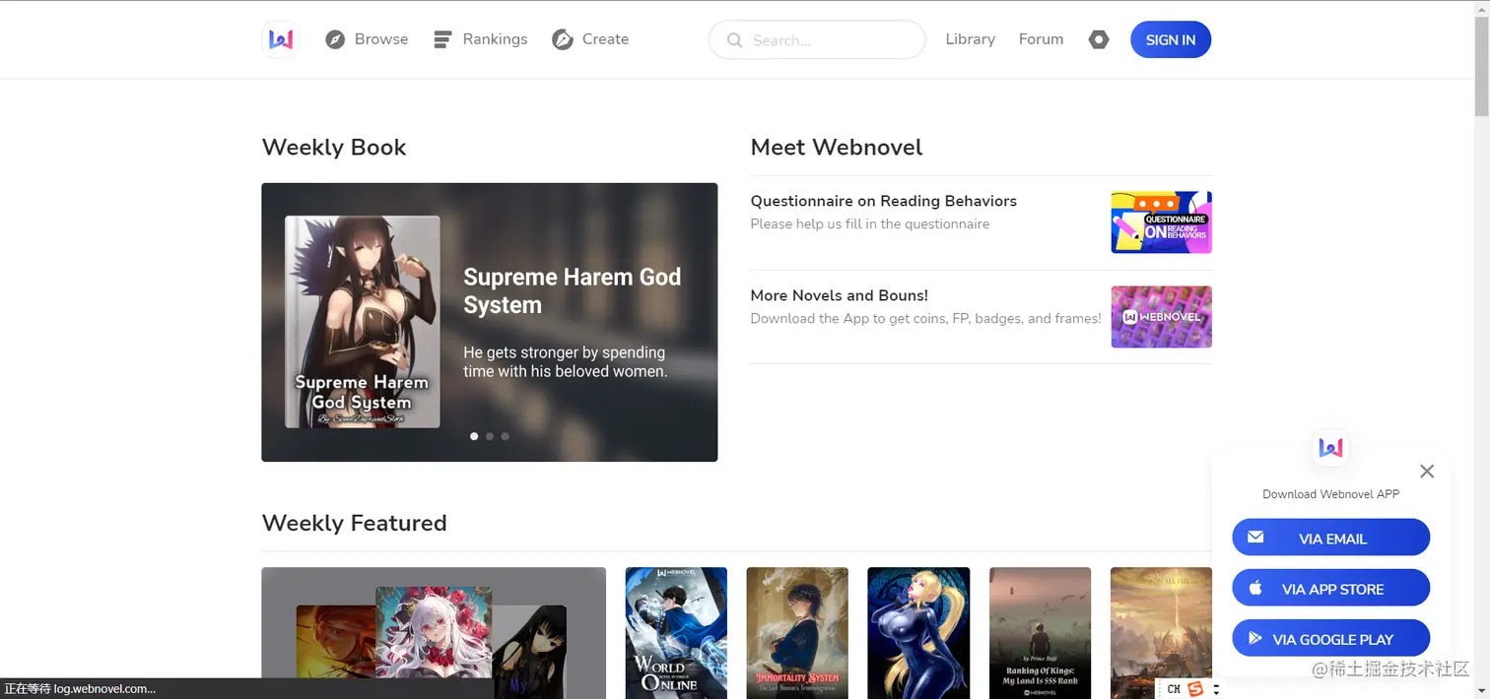1490x699 pixels.
Task: Open Ranking Of Kings book cover
Action: [1040, 633]
